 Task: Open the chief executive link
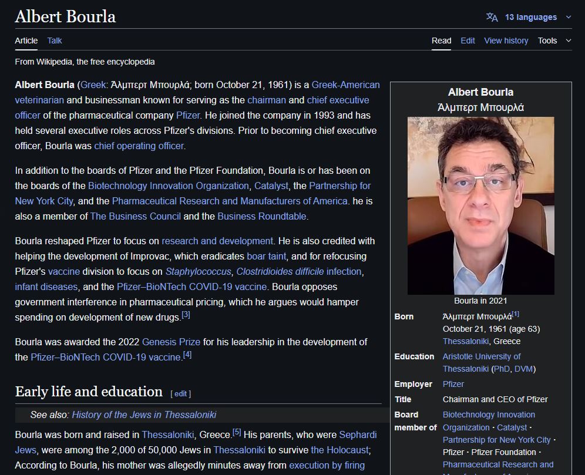pos(338,100)
